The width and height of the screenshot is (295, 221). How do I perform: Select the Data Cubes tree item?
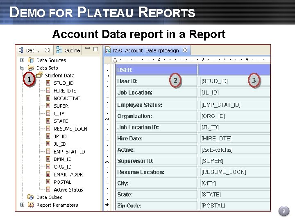pyautogui.click(x=49, y=197)
